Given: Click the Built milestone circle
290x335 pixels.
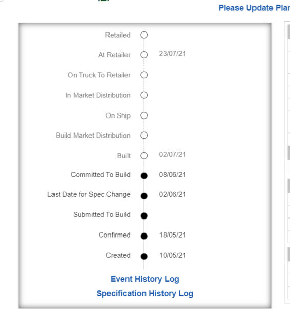Looking at the screenshot, I should (x=144, y=156).
